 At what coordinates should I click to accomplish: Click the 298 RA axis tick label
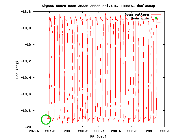[x=67, y=131]
